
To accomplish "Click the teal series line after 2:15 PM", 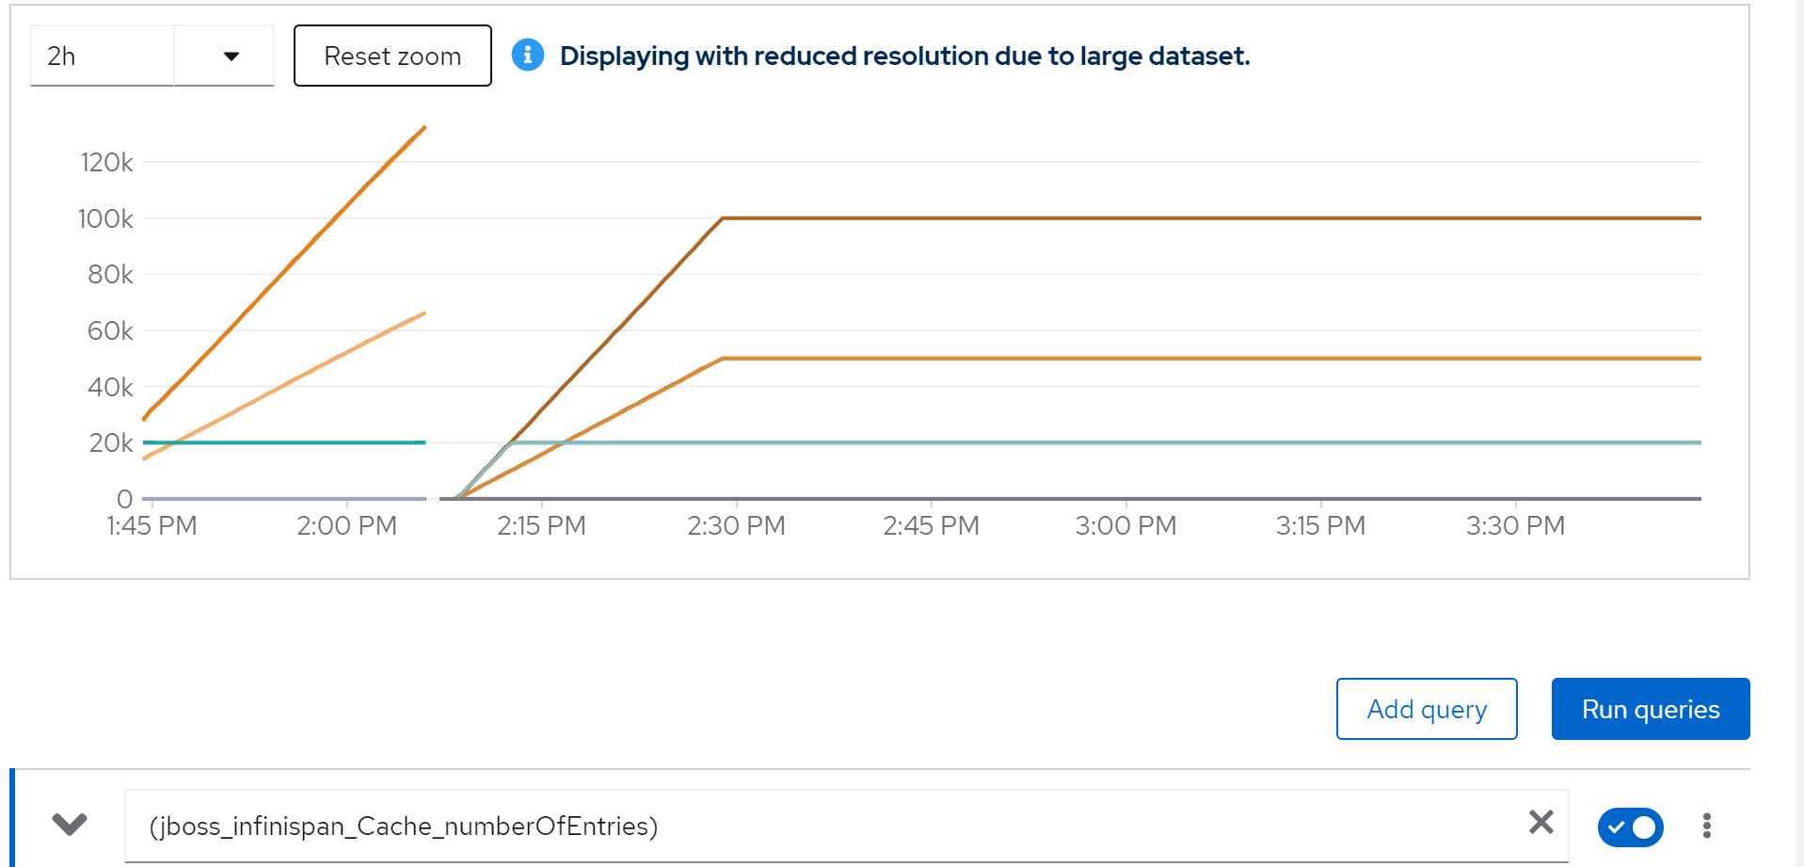I will coord(1129,442).
